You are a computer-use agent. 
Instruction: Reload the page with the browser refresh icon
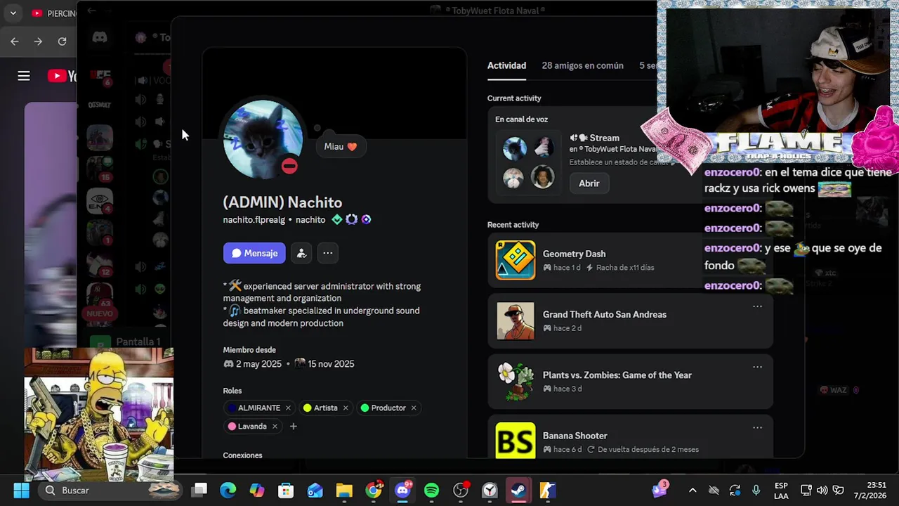(x=62, y=41)
